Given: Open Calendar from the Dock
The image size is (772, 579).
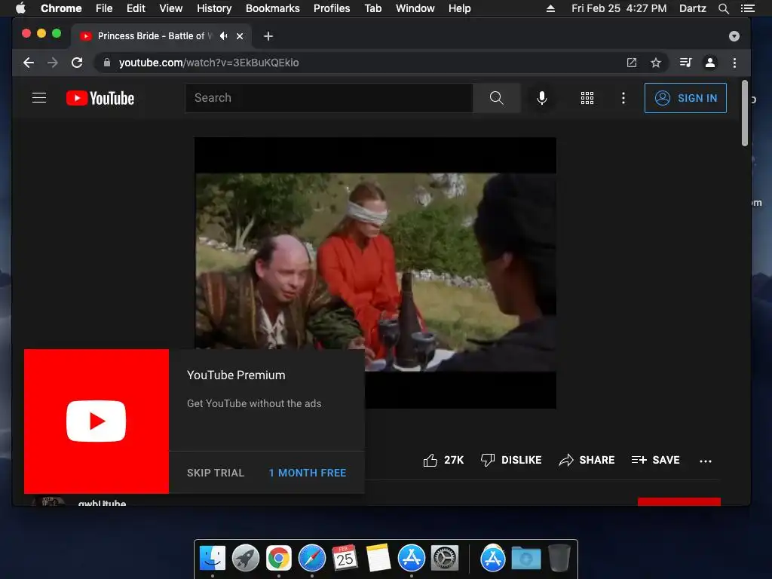Looking at the screenshot, I should [345, 558].
